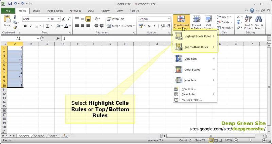Open the Format cells dropdown

click(x=225, y=28)
